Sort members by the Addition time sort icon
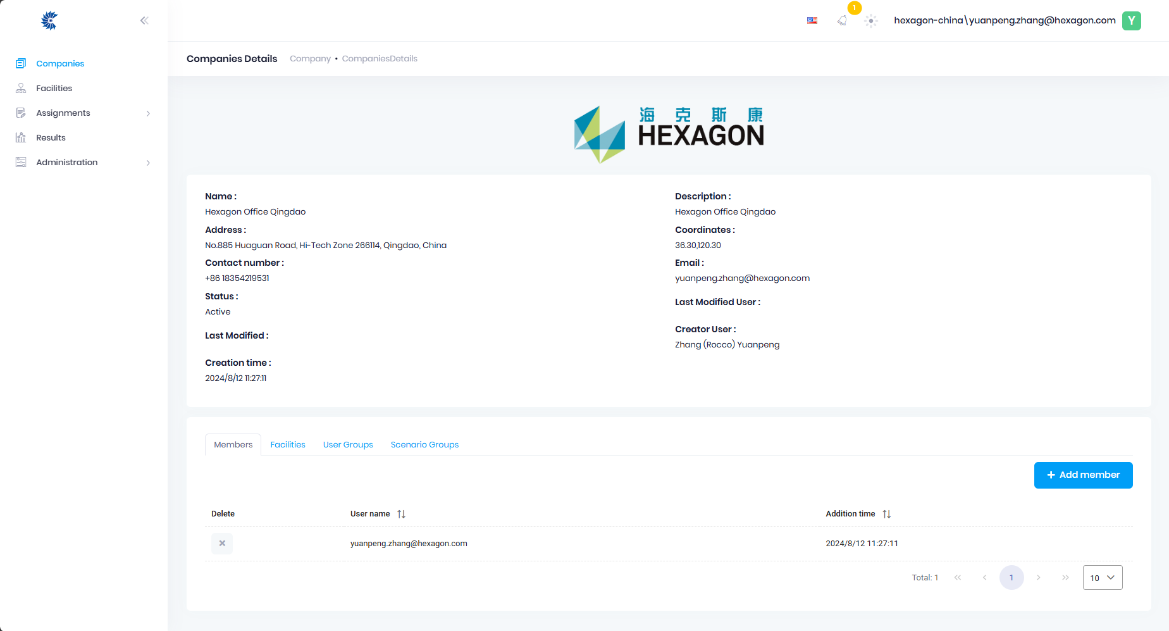 tap(887, 514)
